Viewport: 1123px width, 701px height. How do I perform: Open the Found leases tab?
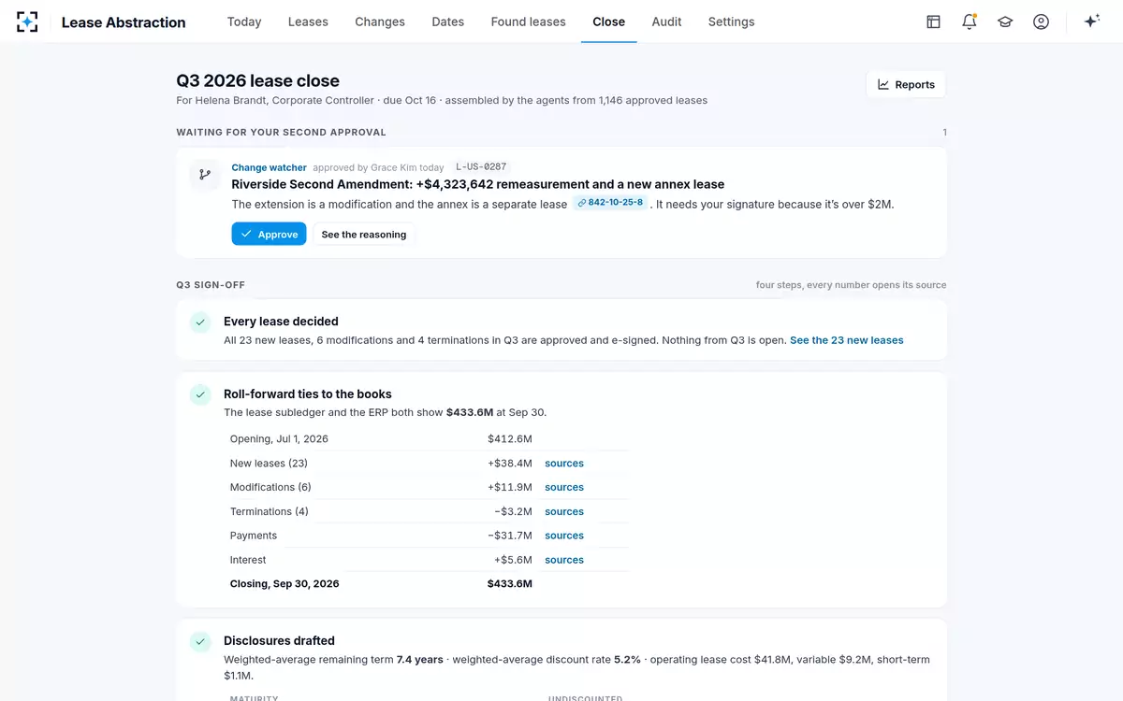528,21
